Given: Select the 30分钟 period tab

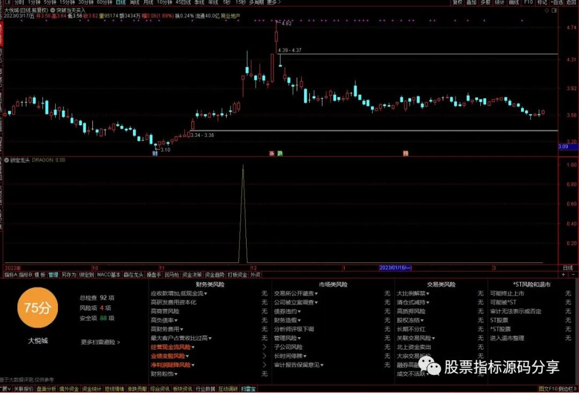Looking at the screenshot, I should point(86,2).
